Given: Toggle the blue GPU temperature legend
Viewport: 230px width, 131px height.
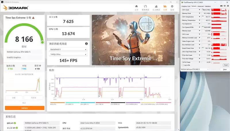Looking at the screenshot, I should coord(88,103).
